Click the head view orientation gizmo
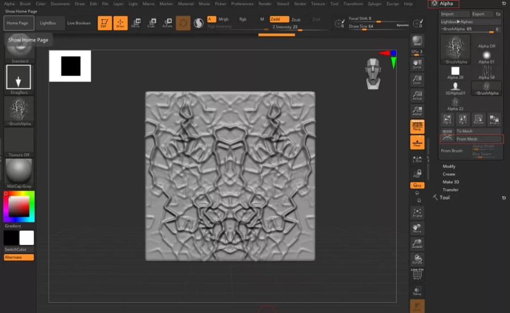Image resolution: width=510 pixels, height=313 pixels. tap(373, 74)
